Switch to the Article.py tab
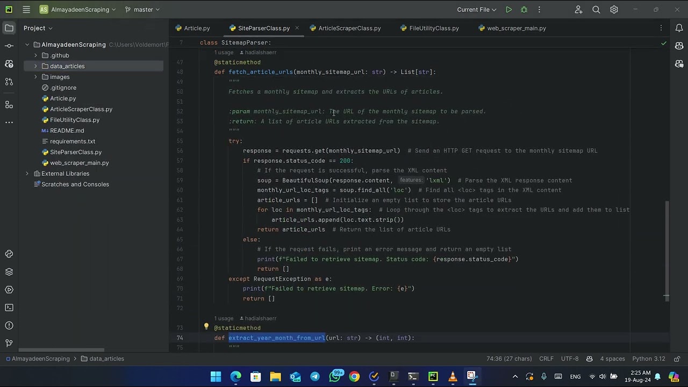 [192, 28]
